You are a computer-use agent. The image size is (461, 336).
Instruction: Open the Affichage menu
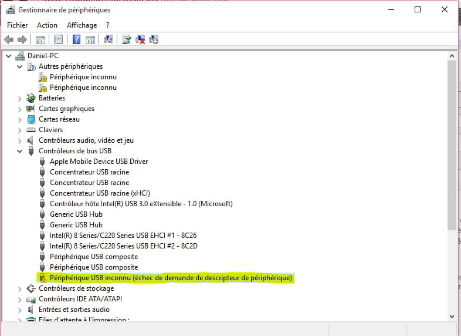82,25
